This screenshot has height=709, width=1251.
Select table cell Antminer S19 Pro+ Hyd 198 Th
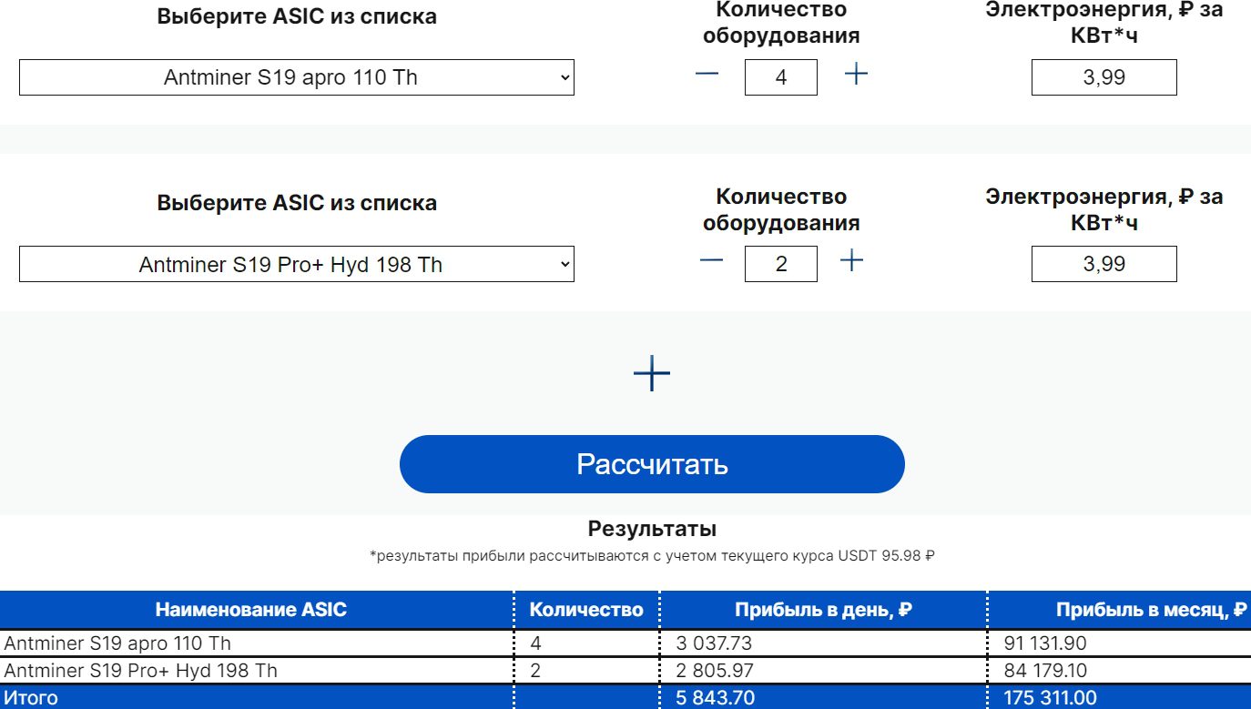point(141,671)
